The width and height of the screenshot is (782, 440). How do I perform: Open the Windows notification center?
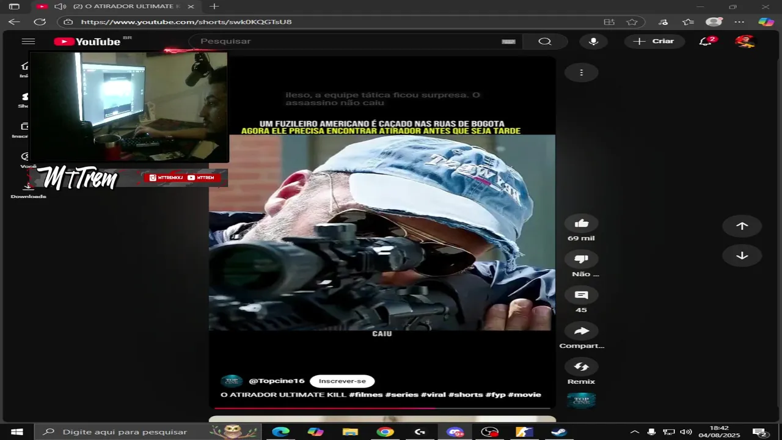click(x=760, y=432)
